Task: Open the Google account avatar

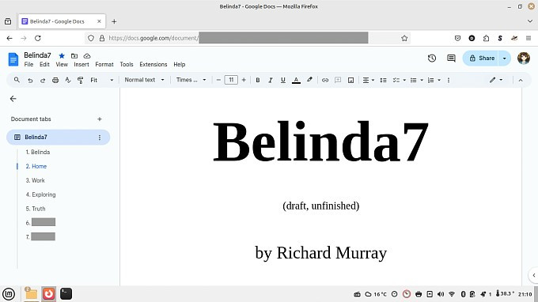Action: (x=524, y=58)
